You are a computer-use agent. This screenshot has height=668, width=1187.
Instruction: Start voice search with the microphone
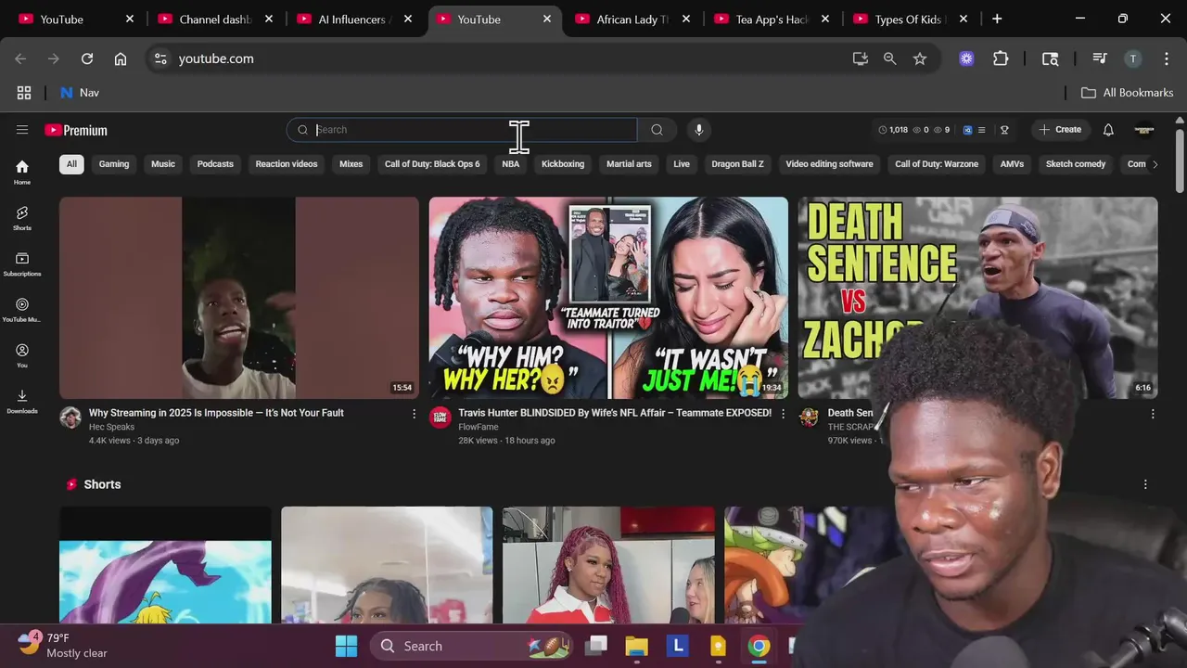coord(699,130)
